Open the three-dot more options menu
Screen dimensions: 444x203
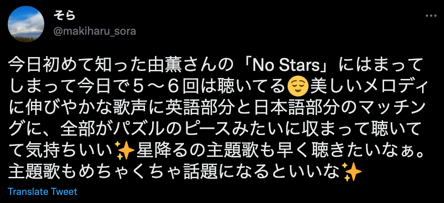431,16
